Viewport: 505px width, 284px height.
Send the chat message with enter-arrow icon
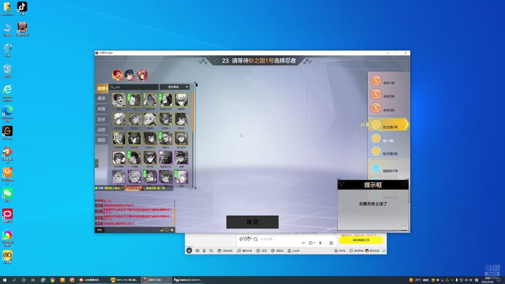pyautogui.click(x=162, y=230)
